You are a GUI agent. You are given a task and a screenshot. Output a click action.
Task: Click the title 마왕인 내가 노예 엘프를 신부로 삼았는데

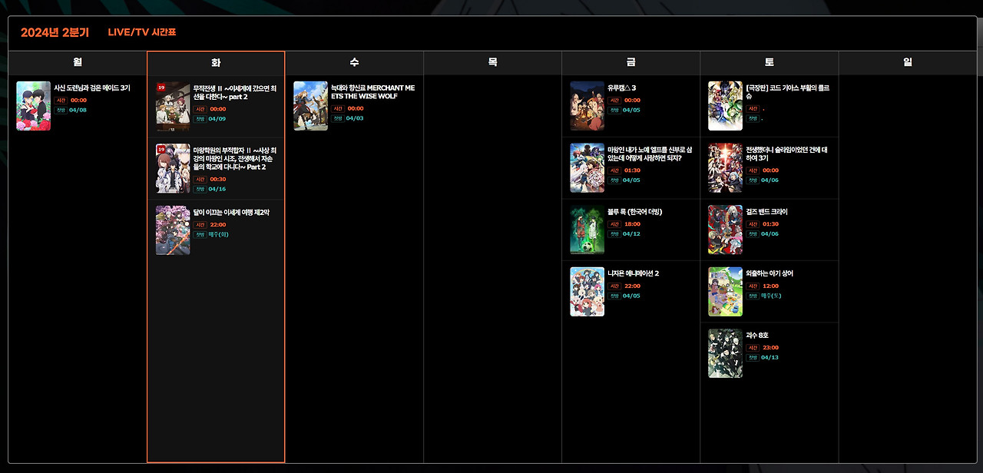(x=650, y=154)
